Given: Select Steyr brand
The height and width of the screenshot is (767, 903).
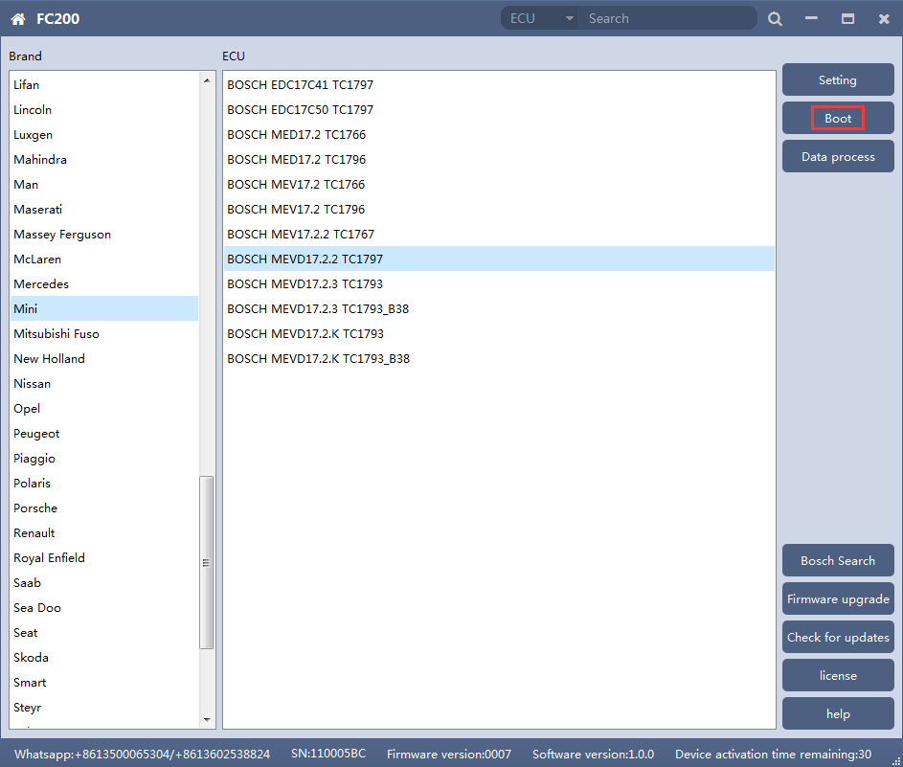Looking at the screenshot, I should (104, 707).
